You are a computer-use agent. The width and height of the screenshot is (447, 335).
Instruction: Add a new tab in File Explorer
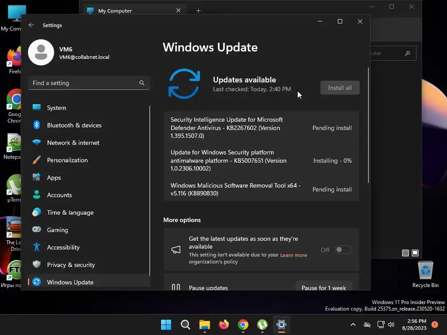[x=199, y=10]
